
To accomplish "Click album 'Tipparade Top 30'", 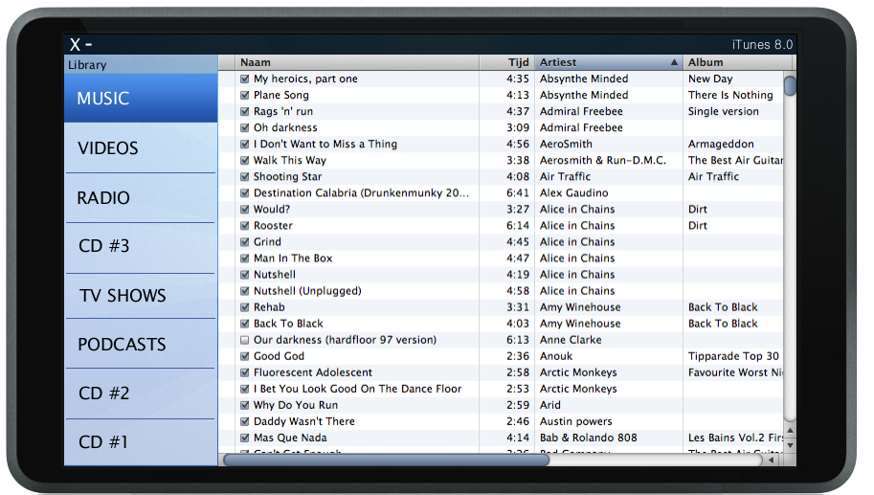I will pyautogui.click(x=733, y=356).
